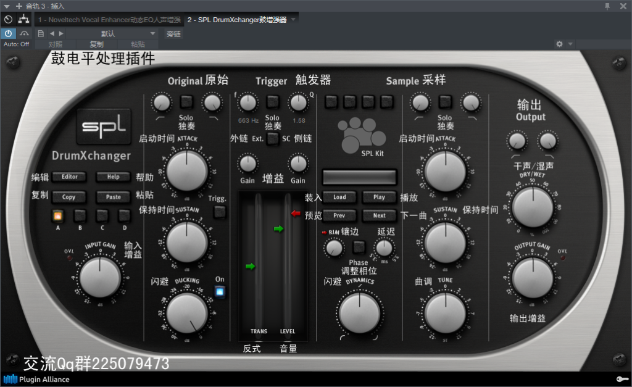Click the SPL logo badge

click(104, 127)
